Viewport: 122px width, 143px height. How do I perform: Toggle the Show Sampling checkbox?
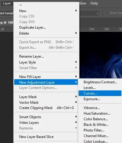coord(107,13)
